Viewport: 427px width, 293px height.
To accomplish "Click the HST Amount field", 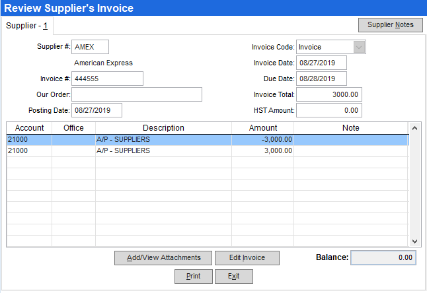I will click(329, 110).
